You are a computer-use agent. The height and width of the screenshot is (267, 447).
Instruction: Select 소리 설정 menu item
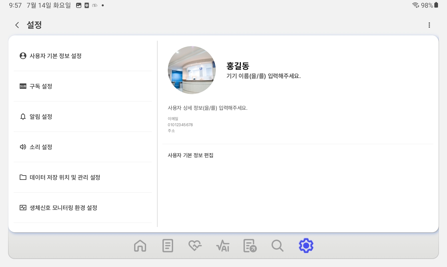[x=83, y=147]
